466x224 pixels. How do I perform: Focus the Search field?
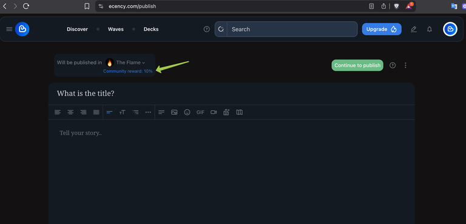pyautogui.click(x=292, y=29)
